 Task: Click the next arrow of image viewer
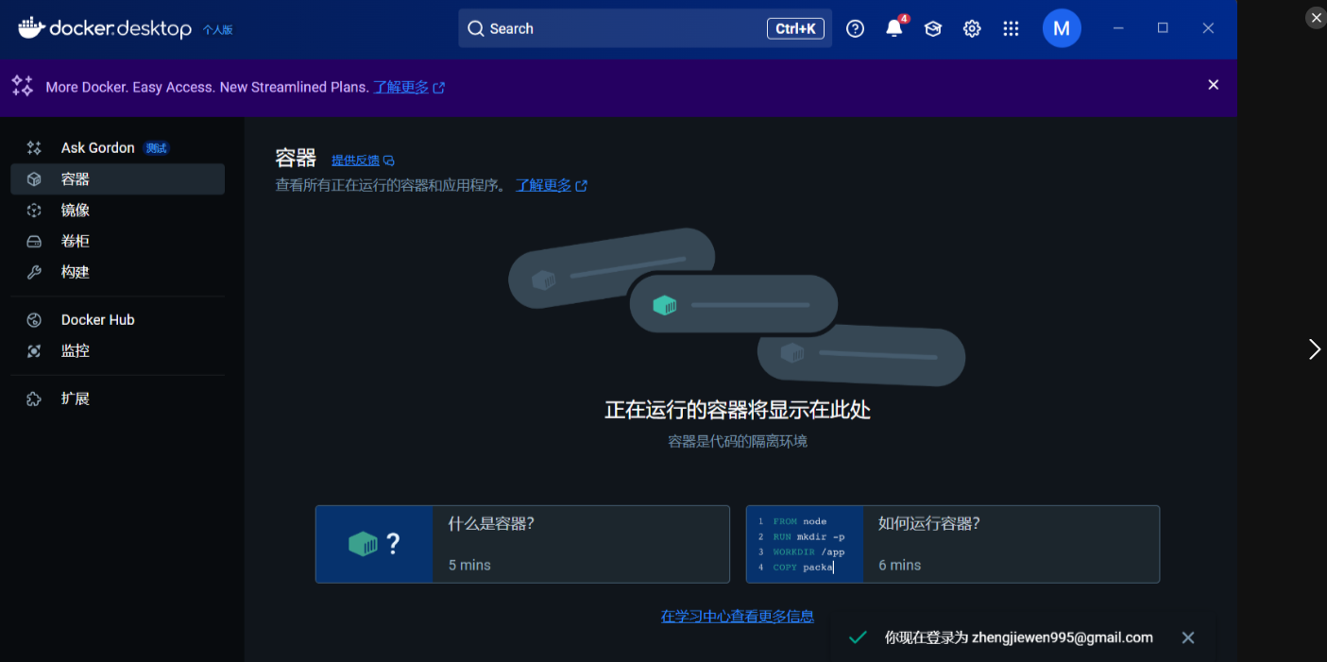[x=1314, y=349]
